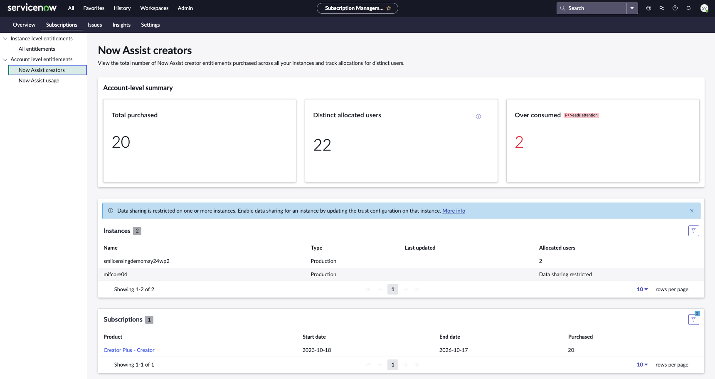Click the Data sharing restricted cell
This screenshot has width=715, height=379.
coord(565,275)
